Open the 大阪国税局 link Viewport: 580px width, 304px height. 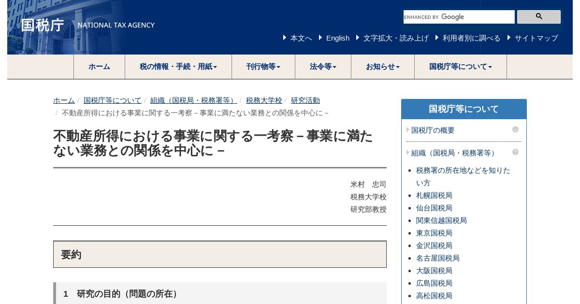tap(434, 271)
